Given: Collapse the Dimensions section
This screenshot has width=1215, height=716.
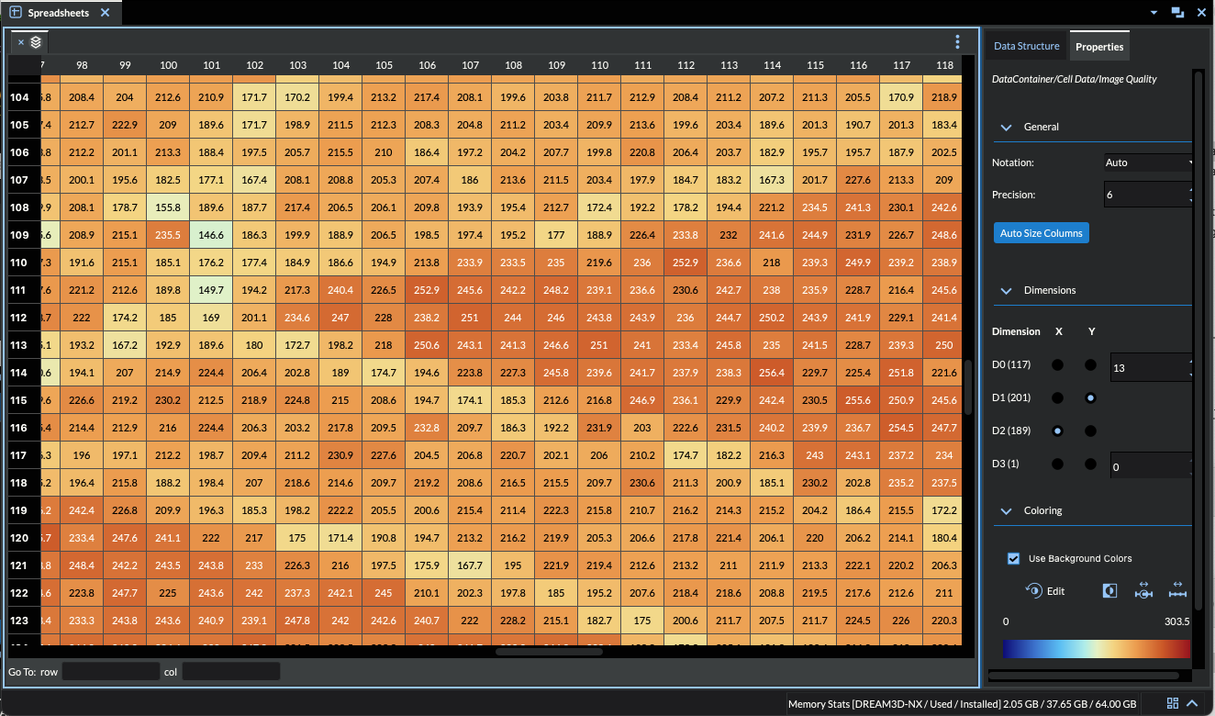Looking at the screenshot, I should (1005, 290).
